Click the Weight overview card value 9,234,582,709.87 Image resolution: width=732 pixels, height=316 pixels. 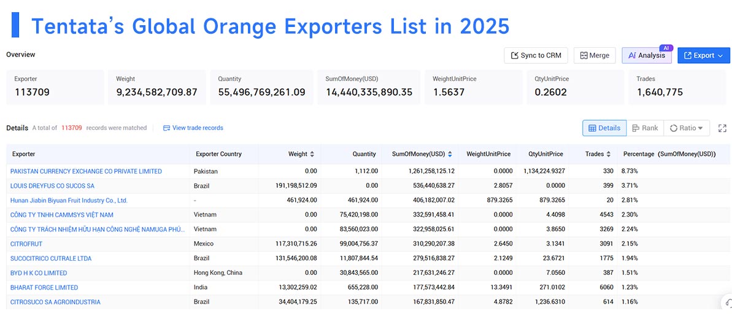(157, 92)
